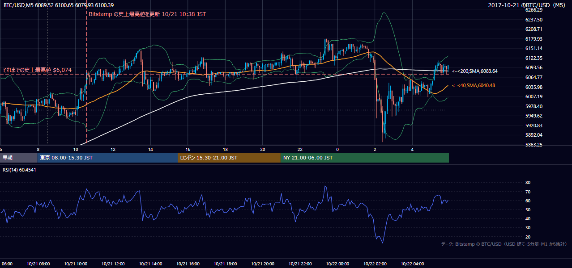The width and height of the screenshot is (572, 268).
Task: Select price axis value 5863.25
Action: pos(534,145)
